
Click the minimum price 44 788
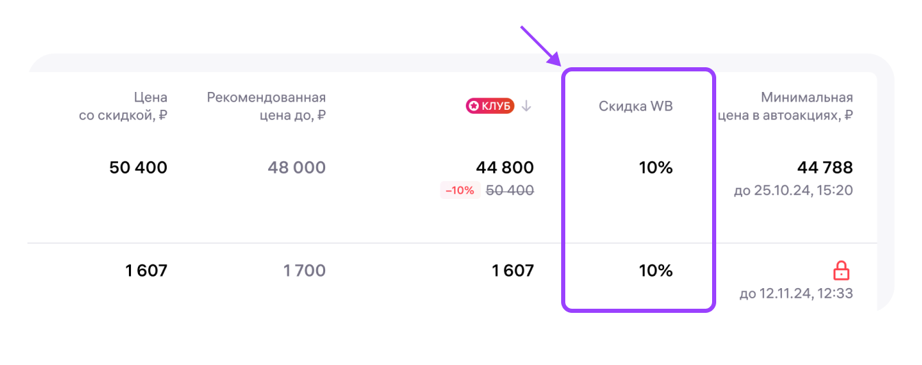point(825,167)
